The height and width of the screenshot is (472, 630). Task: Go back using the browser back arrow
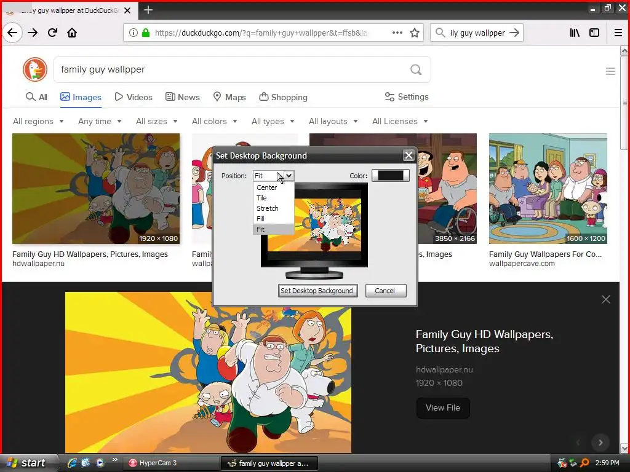click(12, 33)
